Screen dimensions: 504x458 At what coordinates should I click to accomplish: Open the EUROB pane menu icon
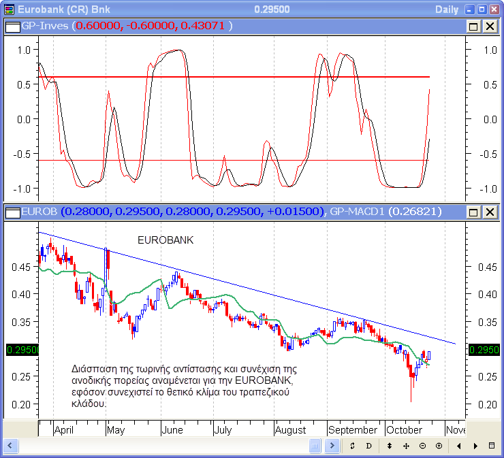click(x=12, y=212)
